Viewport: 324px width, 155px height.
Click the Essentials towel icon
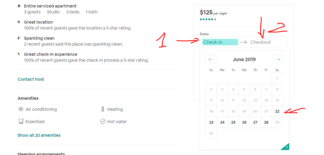click(21, 121)
